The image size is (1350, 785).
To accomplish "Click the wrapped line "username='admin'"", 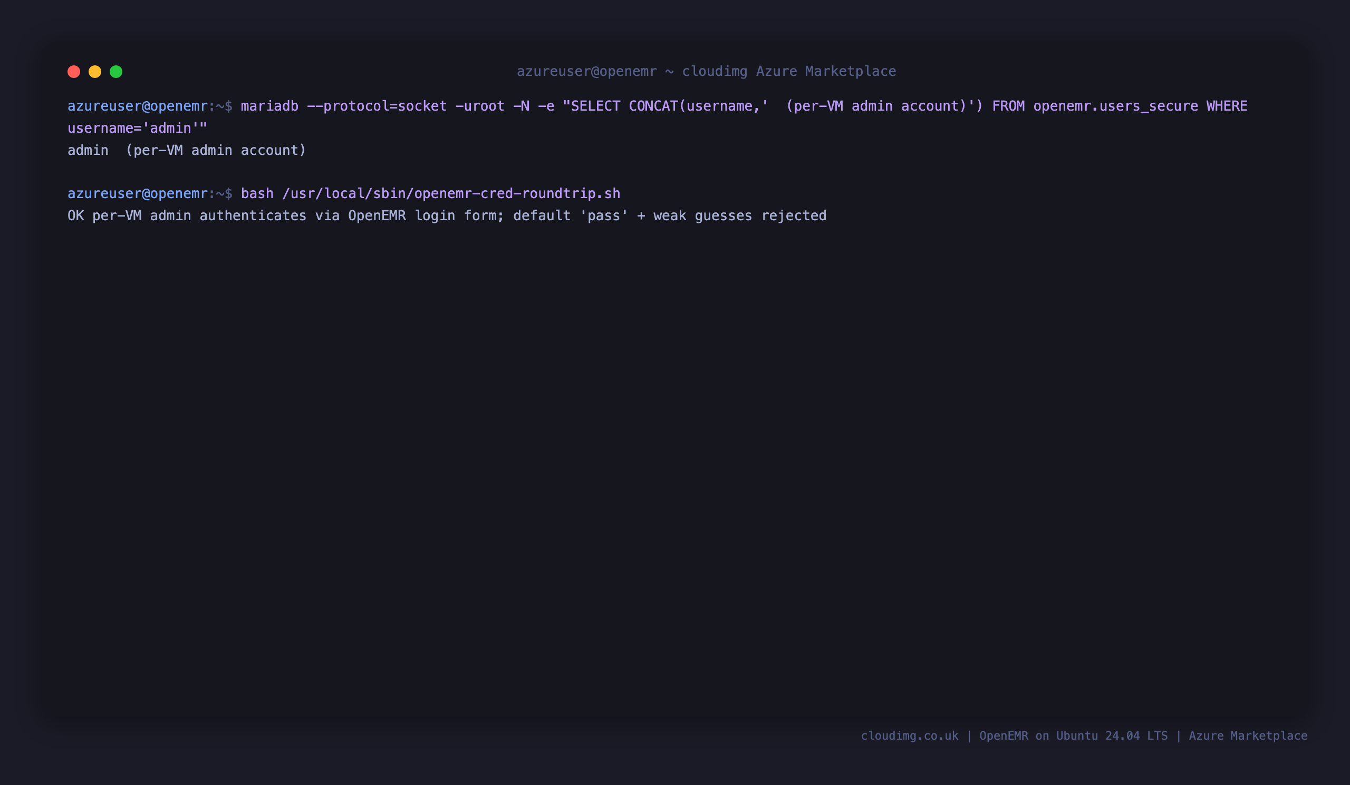I will (138, 129).
